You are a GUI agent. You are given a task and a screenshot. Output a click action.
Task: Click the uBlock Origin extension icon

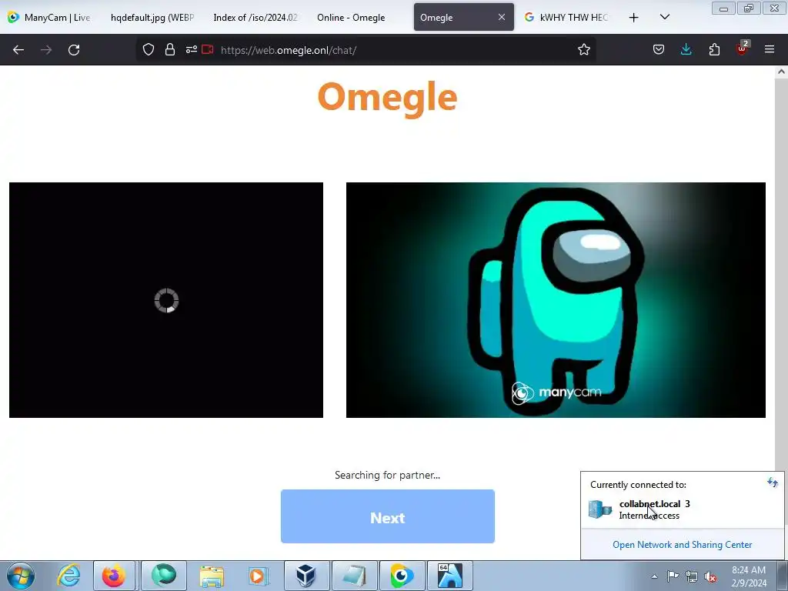(743, 48)
